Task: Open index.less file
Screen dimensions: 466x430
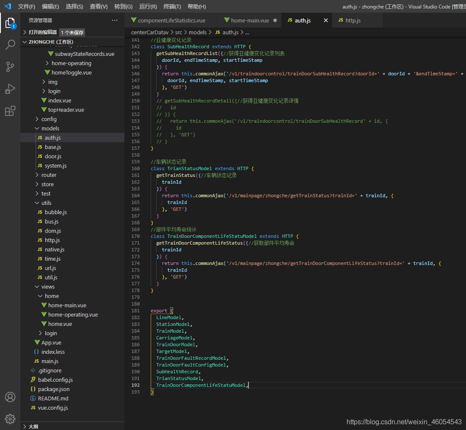Action: [53, 352]
